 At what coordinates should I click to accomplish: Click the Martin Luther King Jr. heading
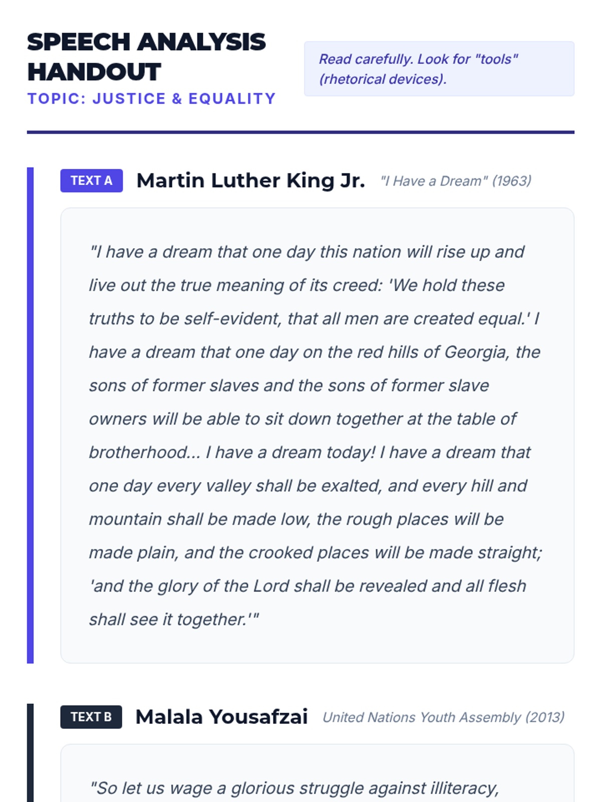pyautogui.click(x=250, y=180)
